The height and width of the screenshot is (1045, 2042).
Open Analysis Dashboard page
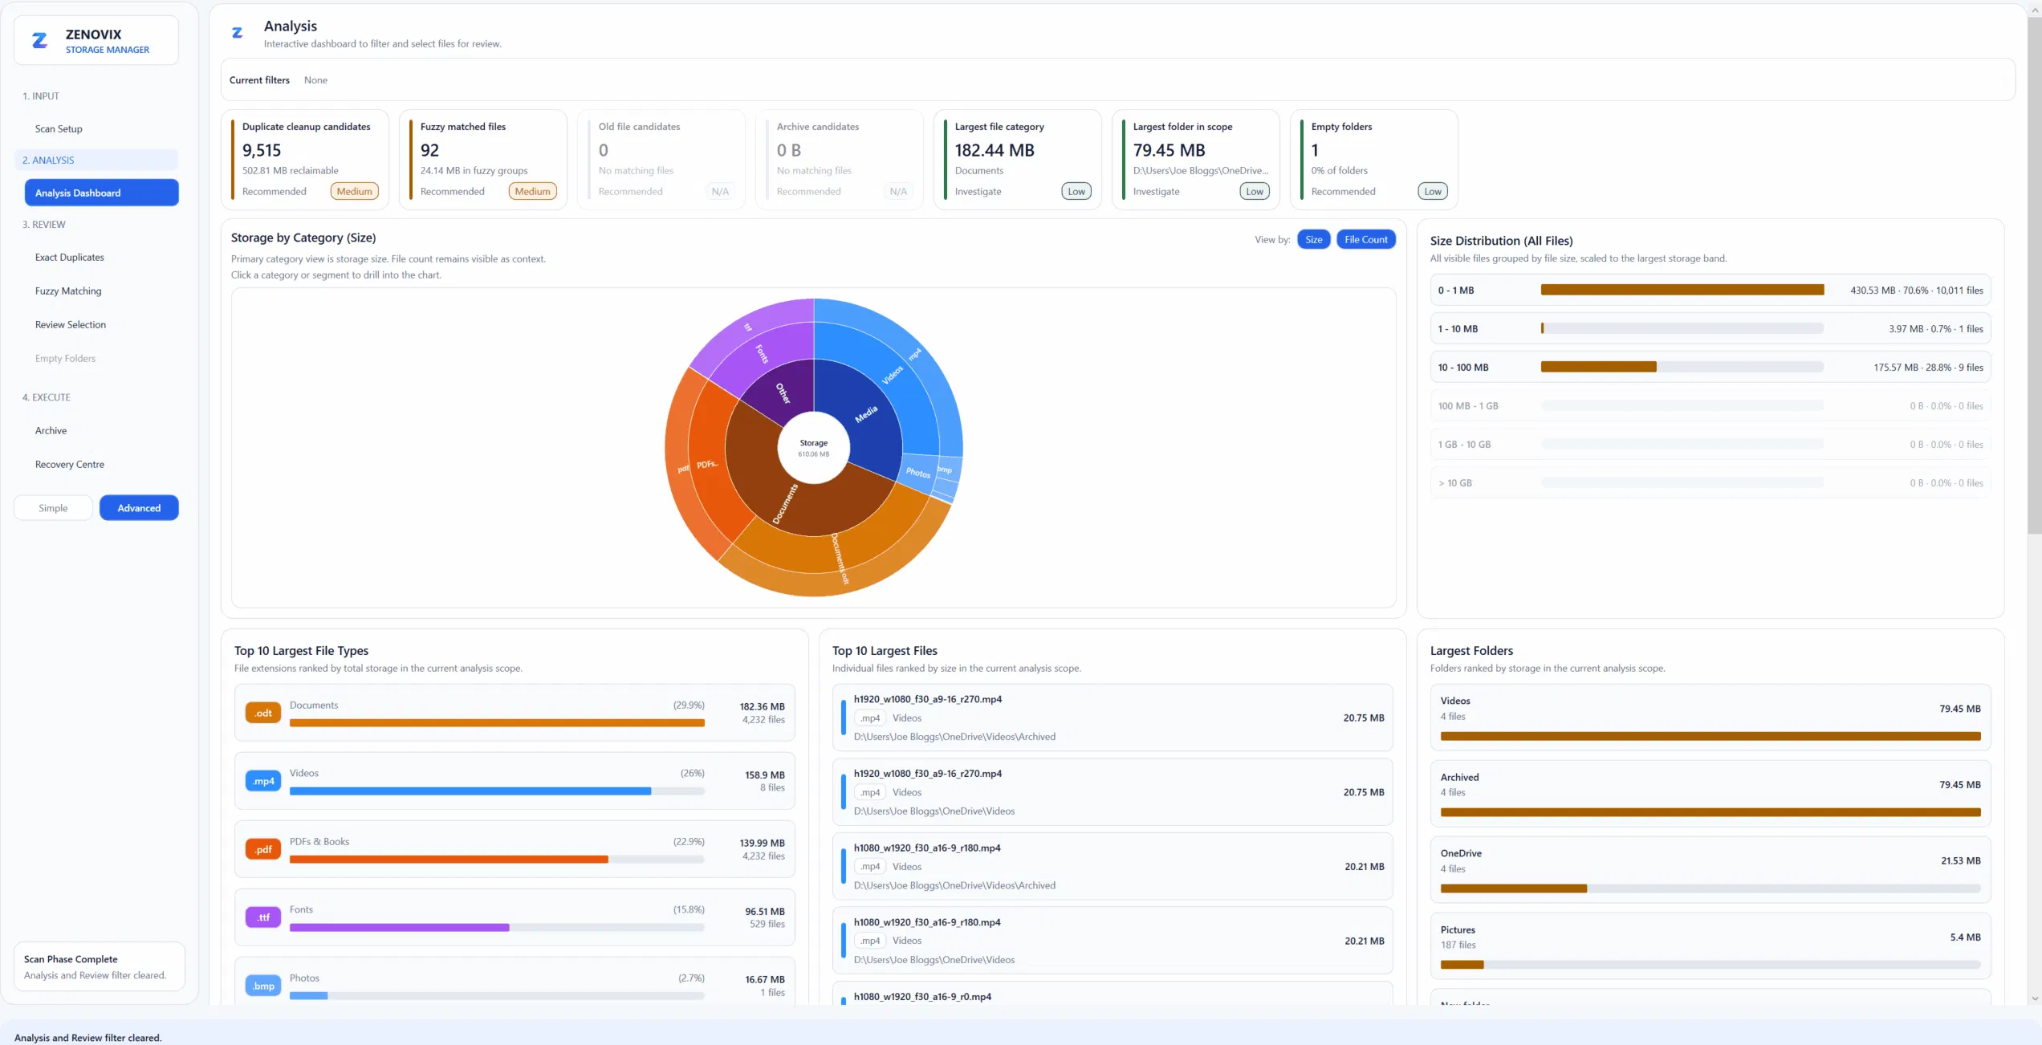101,193
